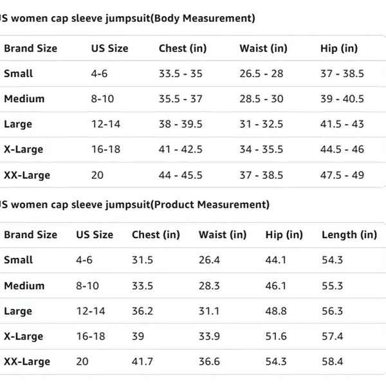Select the 39 - 40.5 hip cell
Screen dimensions: 386x386
coord(342,99)
